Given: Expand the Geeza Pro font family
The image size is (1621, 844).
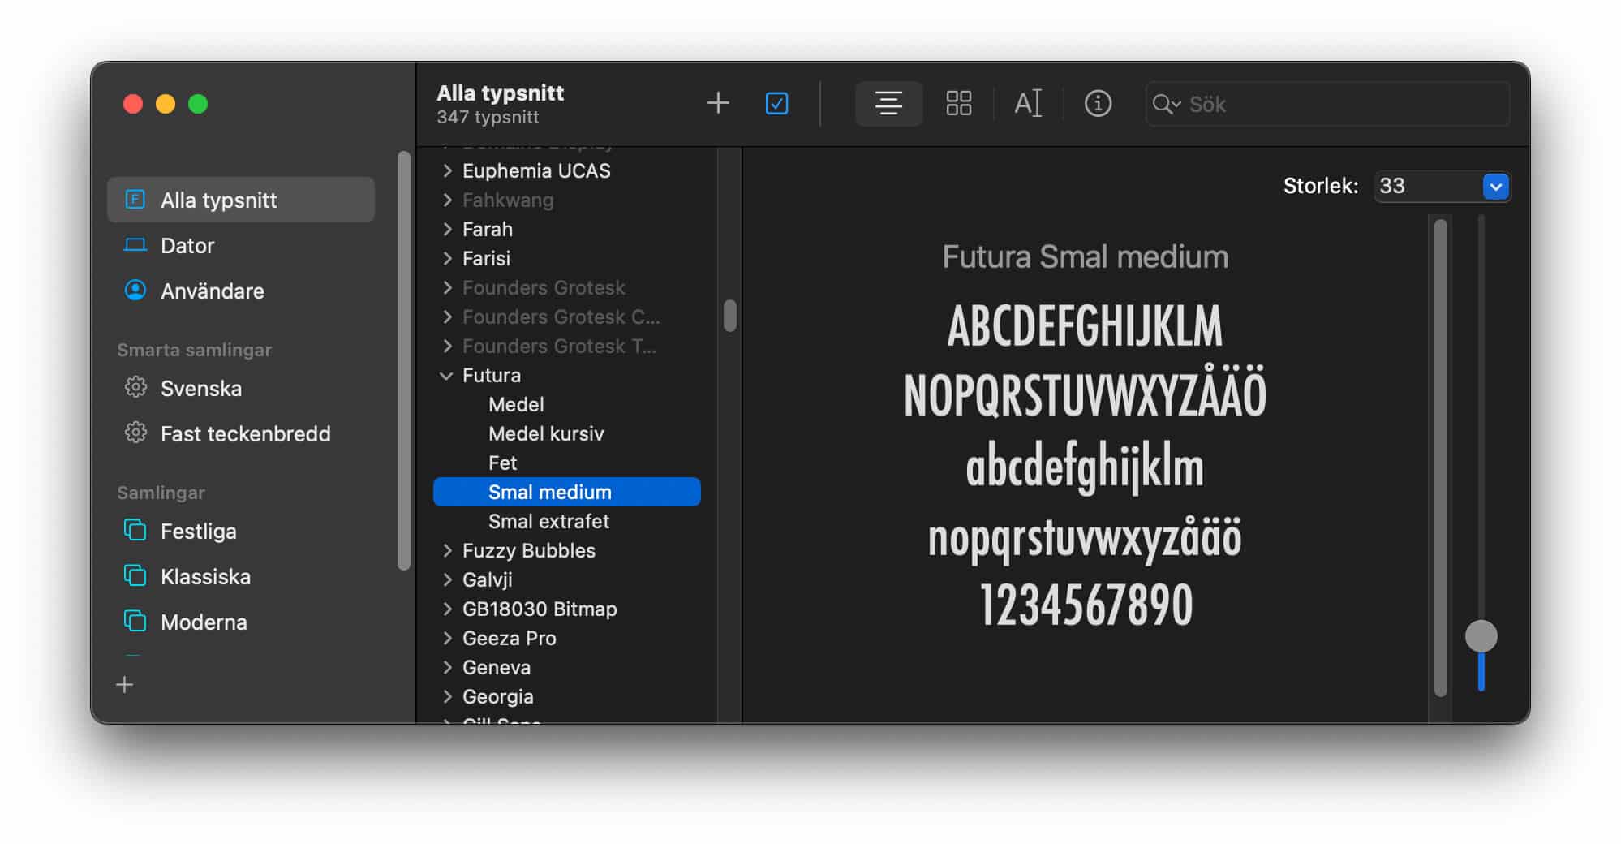Looking at the screenshot, I should pos(447,638).
